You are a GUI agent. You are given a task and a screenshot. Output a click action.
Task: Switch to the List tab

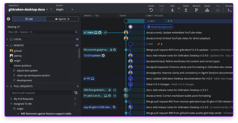pyautogui.click(x=29, y=19)
